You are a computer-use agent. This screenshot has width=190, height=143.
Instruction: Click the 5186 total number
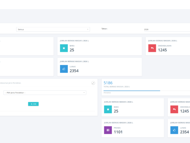click(108, 83)
